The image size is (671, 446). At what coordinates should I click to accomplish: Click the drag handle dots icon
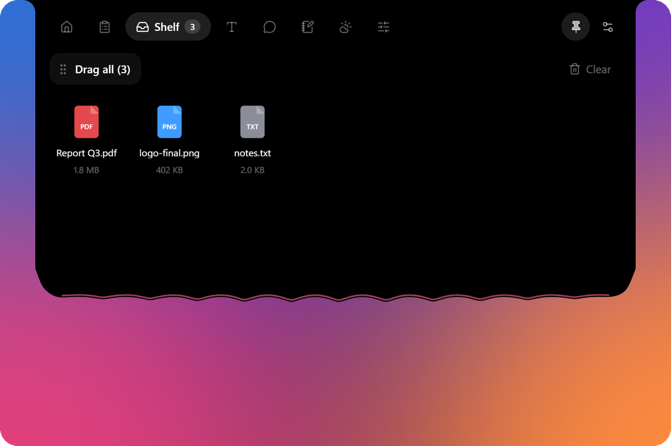63,70
